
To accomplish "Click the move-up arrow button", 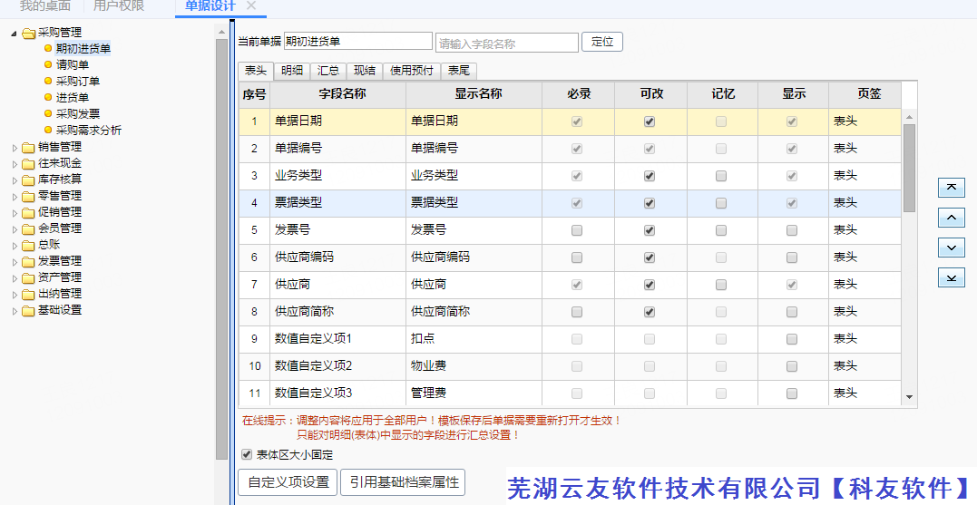I will pyautogui.click(x=951, y=218).
